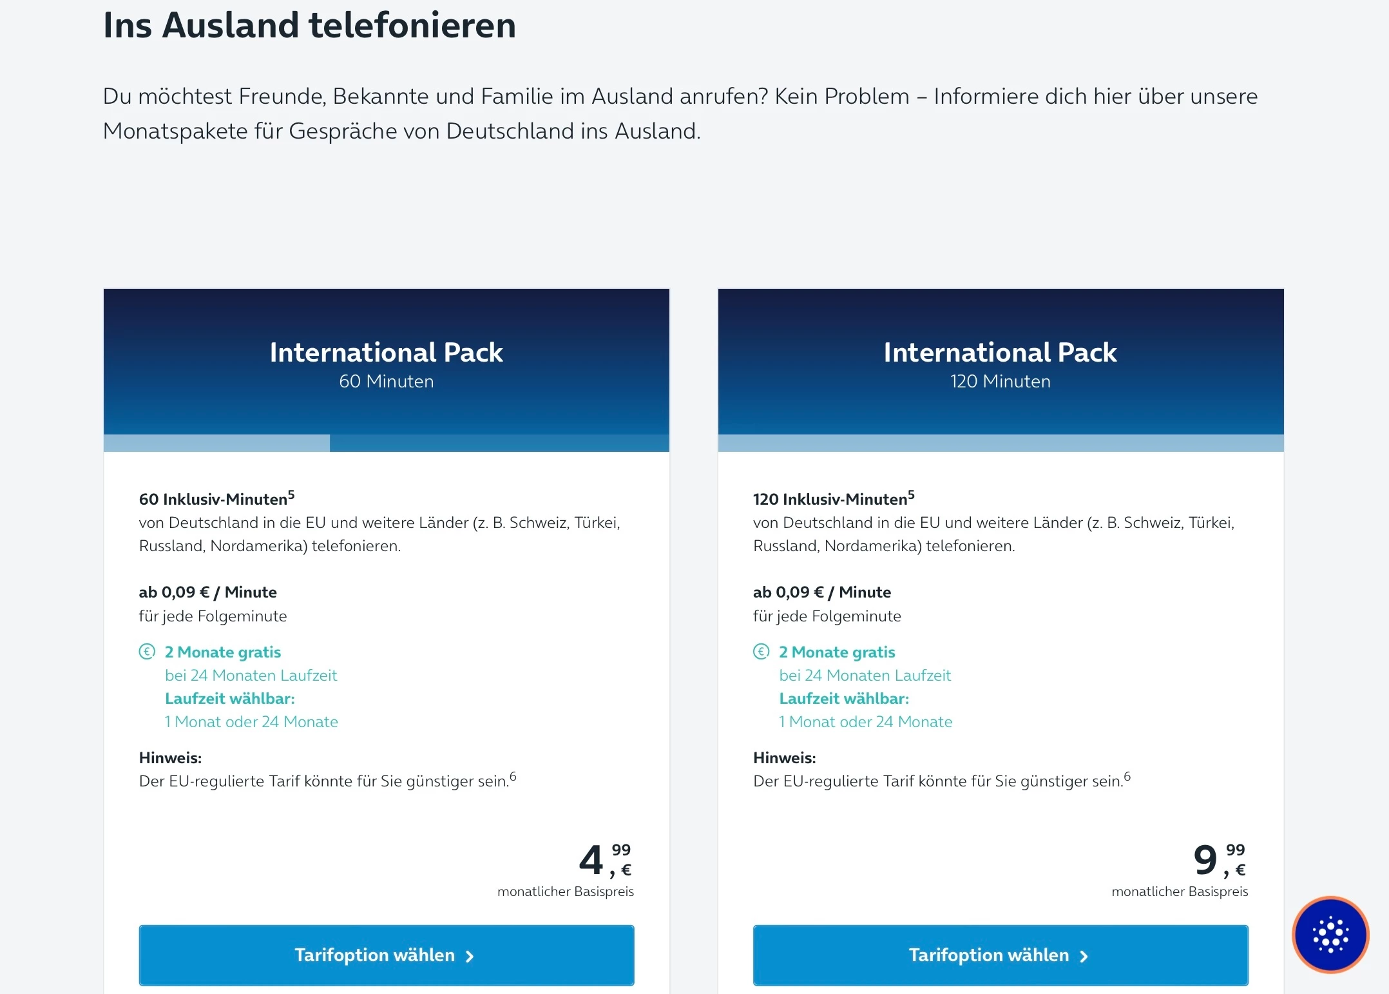Choose Tarifoption wählen for the 9,99 € pack

(x=1000, y=955)
